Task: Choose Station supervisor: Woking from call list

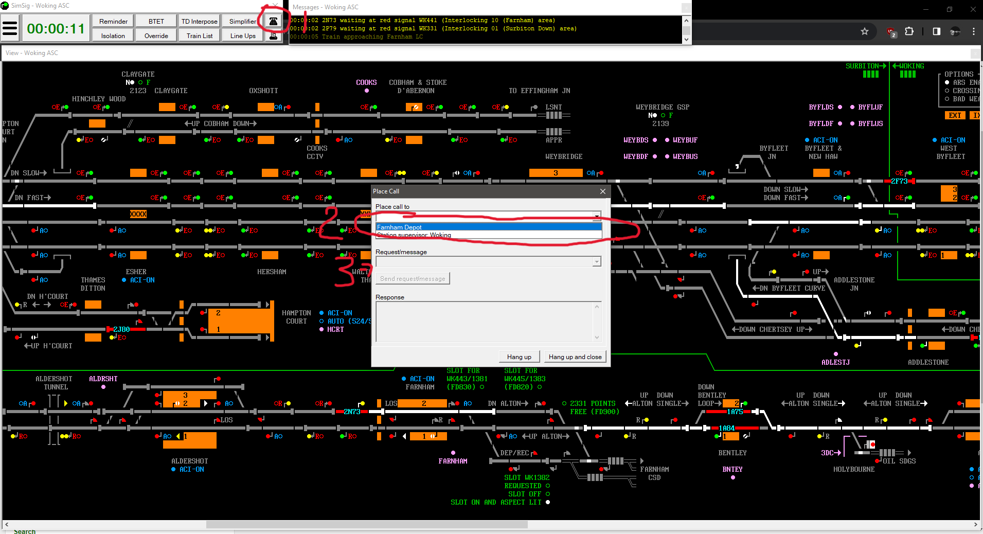Action: (489, 235)
